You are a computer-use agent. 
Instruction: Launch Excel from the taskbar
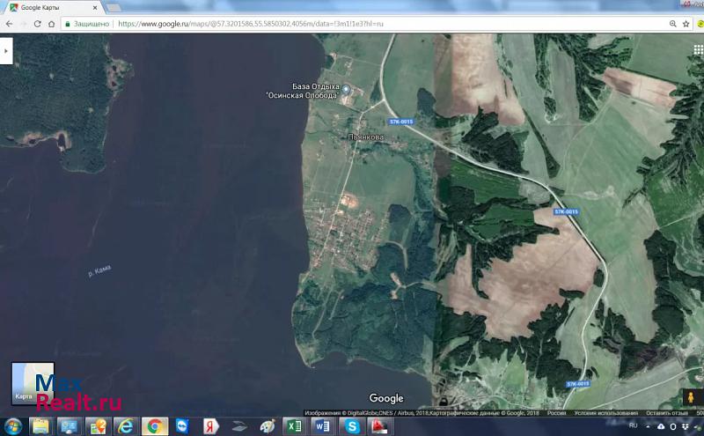click(293, 426)
